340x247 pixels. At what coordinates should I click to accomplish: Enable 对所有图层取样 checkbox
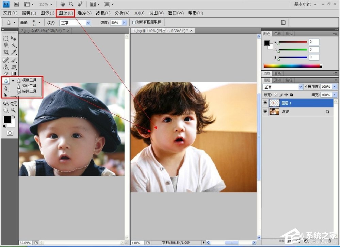134,23
